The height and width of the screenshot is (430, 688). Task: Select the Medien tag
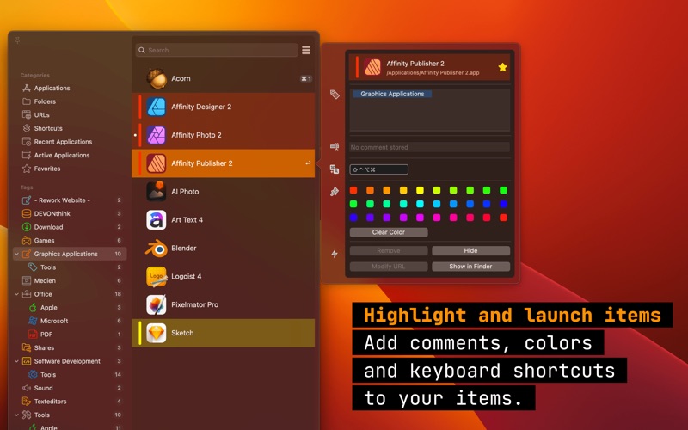tap(71, 281)
